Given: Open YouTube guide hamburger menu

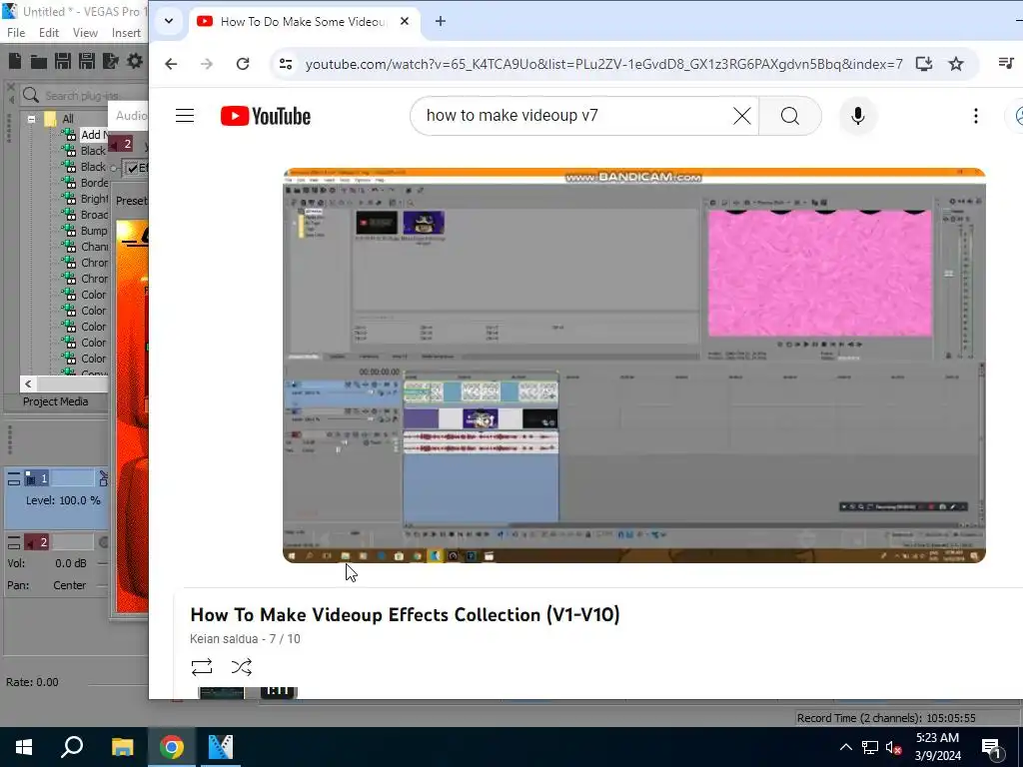Looking at the screenshot, I should pos(185,116).
